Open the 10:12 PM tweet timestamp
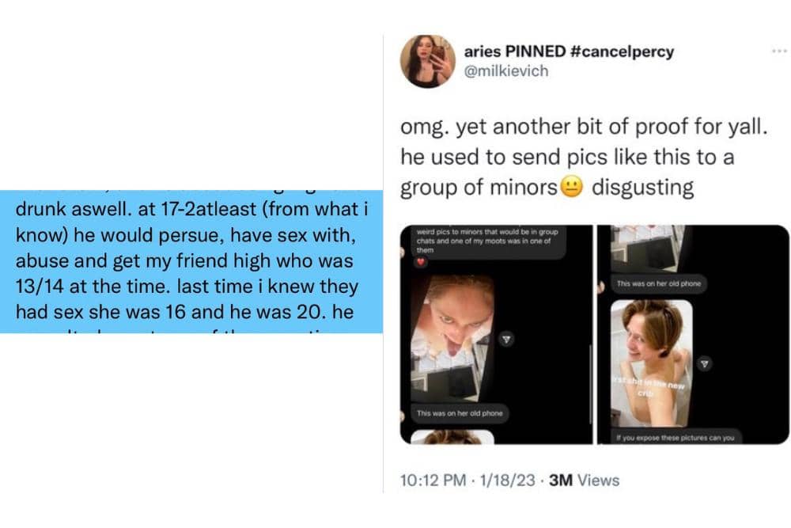Screen dimensions: 791x528 433,480
